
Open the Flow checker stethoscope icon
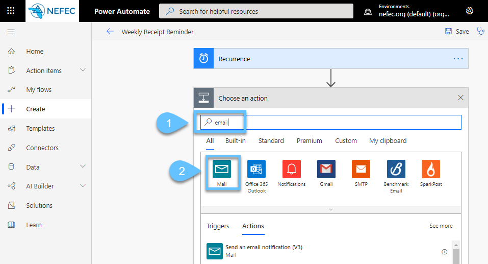(x=481, y=31)
